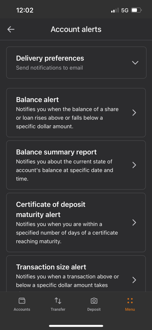This screenshot has height=330, width=152.
Task: Open Balance alert arrow
Action: click(134, 112)
